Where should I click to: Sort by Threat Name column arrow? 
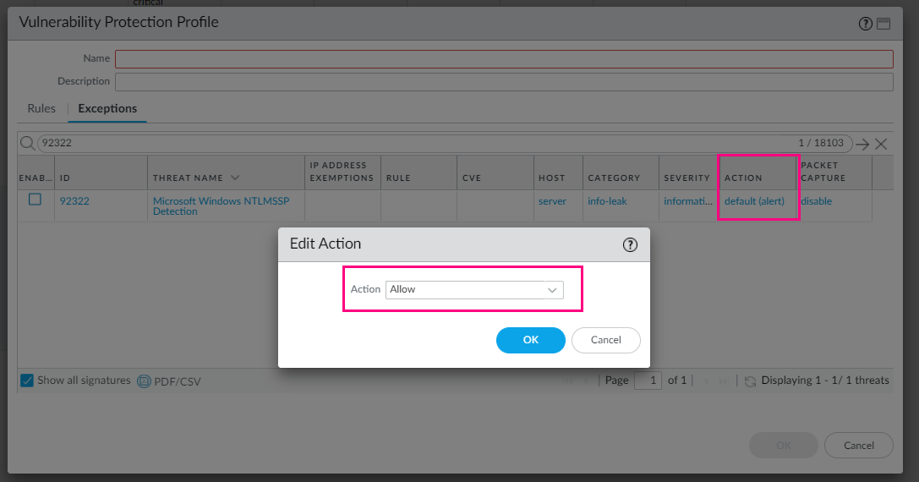(x=235, y=178)
